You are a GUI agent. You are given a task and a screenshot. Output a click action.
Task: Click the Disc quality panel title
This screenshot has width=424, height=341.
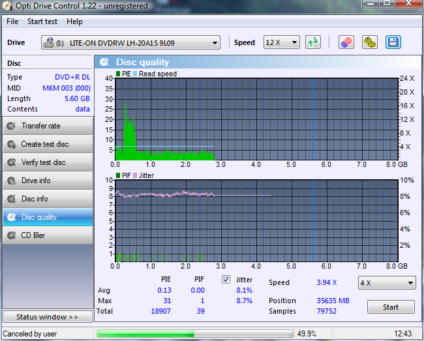coord(142,62)
